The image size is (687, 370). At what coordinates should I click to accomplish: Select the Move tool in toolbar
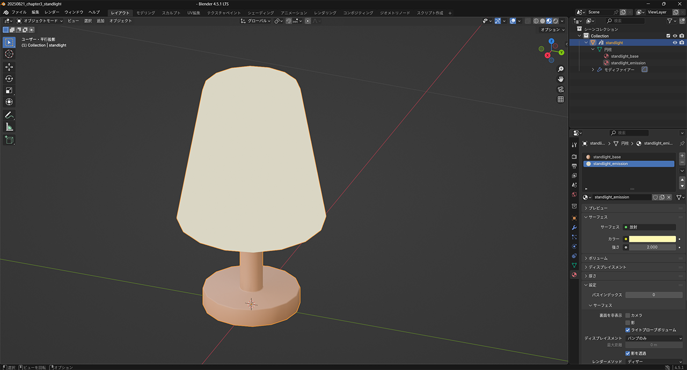[x=9, y=67]
